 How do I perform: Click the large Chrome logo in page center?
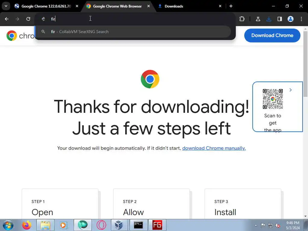click(x=150, y=79)
